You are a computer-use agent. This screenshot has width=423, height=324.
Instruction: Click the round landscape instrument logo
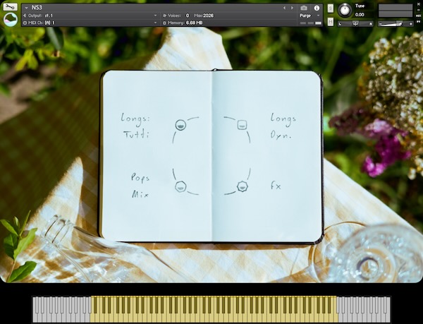pyautogui.click(x=11, y=20)
